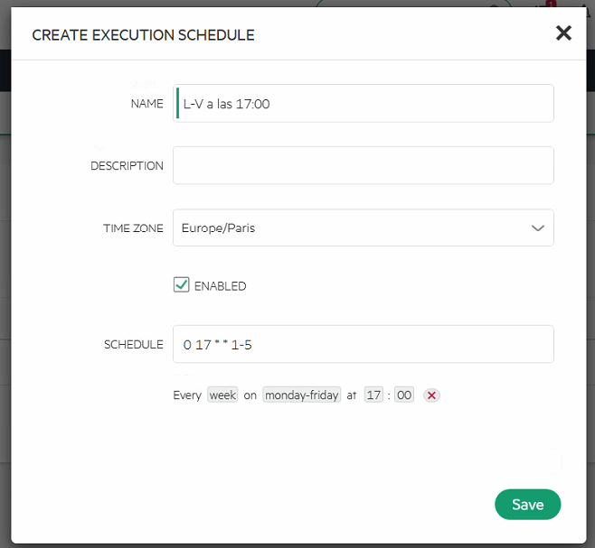Remove the schedule with red X icon
The height and width of the screenshot is (548, 595).
pyautogui.click(x=431, y=395)
